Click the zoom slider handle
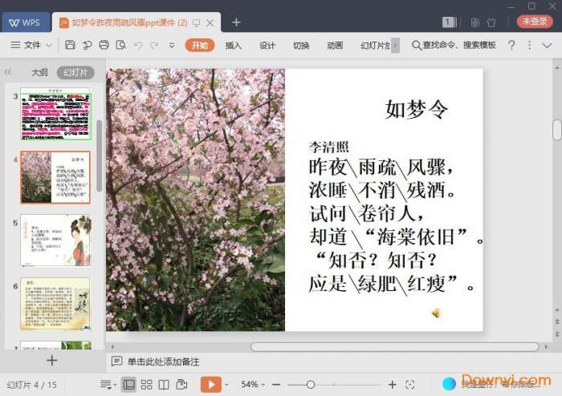This screenshot has width=562, height=396. tap(311, 385)
